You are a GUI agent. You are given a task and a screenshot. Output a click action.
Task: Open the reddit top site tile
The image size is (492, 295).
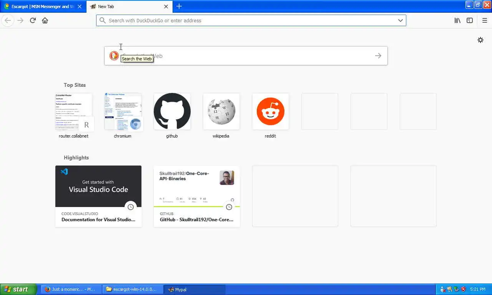point(270,111)
